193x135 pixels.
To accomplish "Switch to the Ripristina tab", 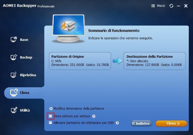I will (28, 75).
